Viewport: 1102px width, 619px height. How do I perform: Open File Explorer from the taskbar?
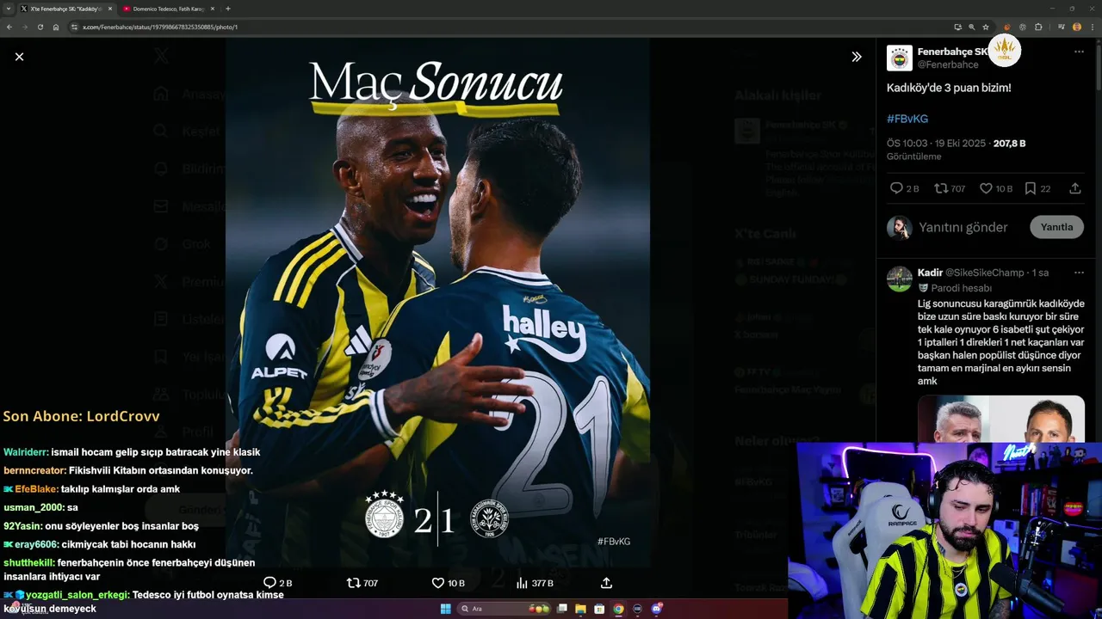click(x=581, y=609)
